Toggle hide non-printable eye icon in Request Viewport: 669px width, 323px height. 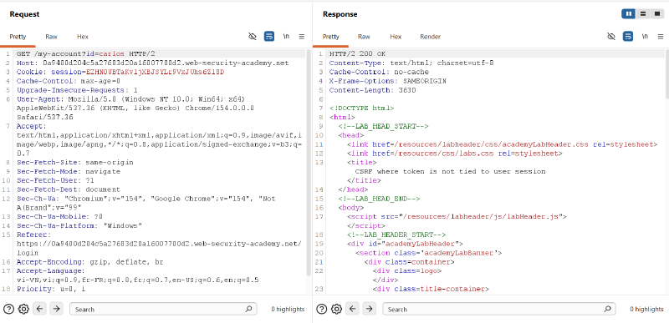click(x=253, y=37)
